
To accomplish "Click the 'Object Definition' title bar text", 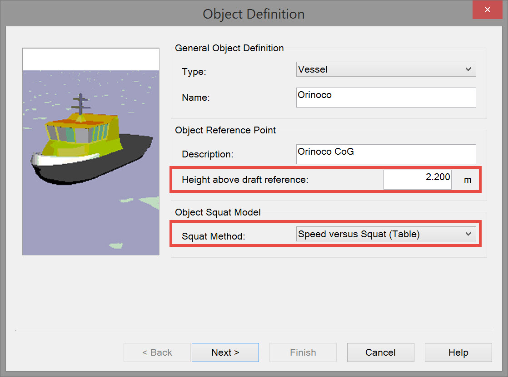I will click(254, 14).
